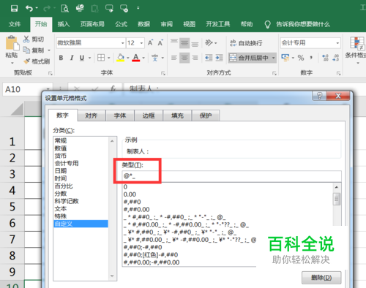Switch to the 插入 Insert ribbon tab

point(64,24)
